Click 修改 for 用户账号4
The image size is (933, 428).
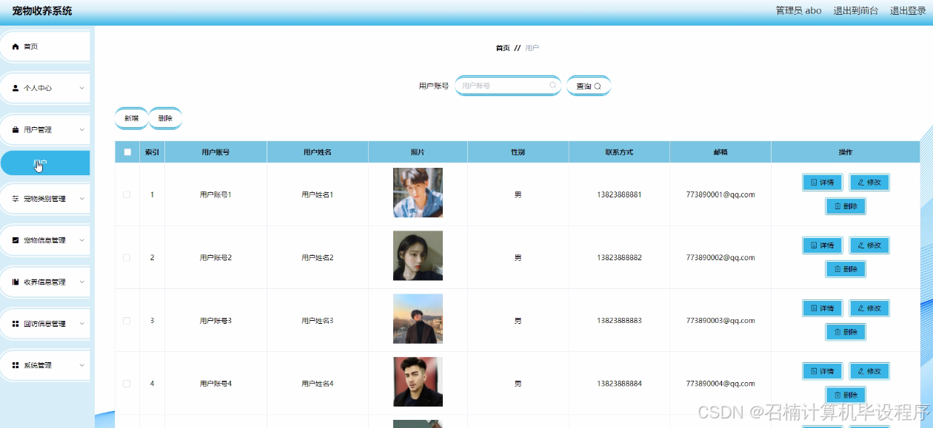[869, 371]
